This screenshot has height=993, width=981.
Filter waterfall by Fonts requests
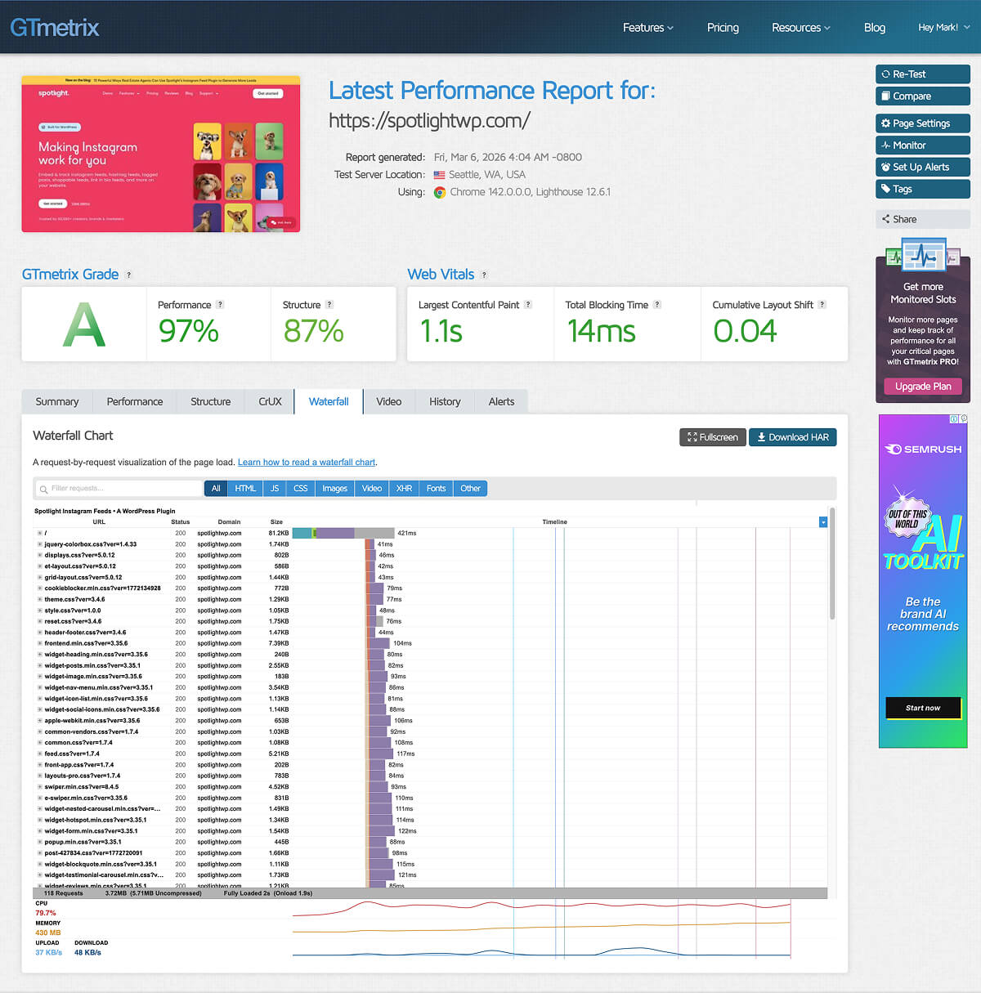pyautogui.click(x=436, y=489)
